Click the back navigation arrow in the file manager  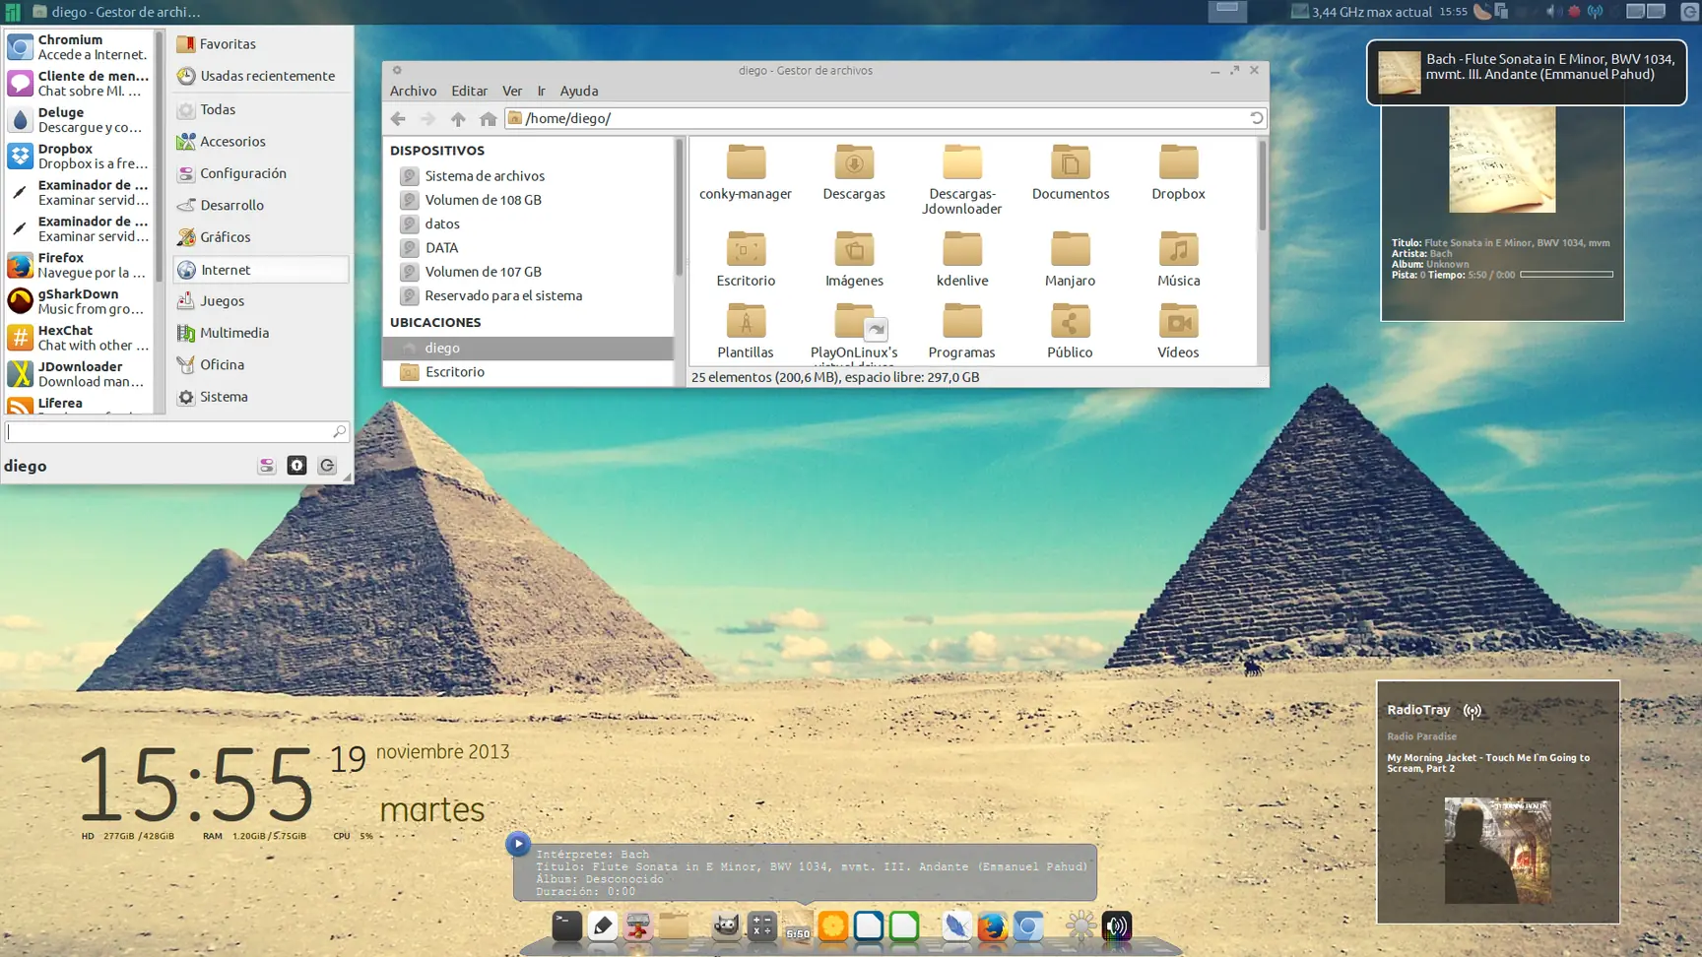click(398, 118)
